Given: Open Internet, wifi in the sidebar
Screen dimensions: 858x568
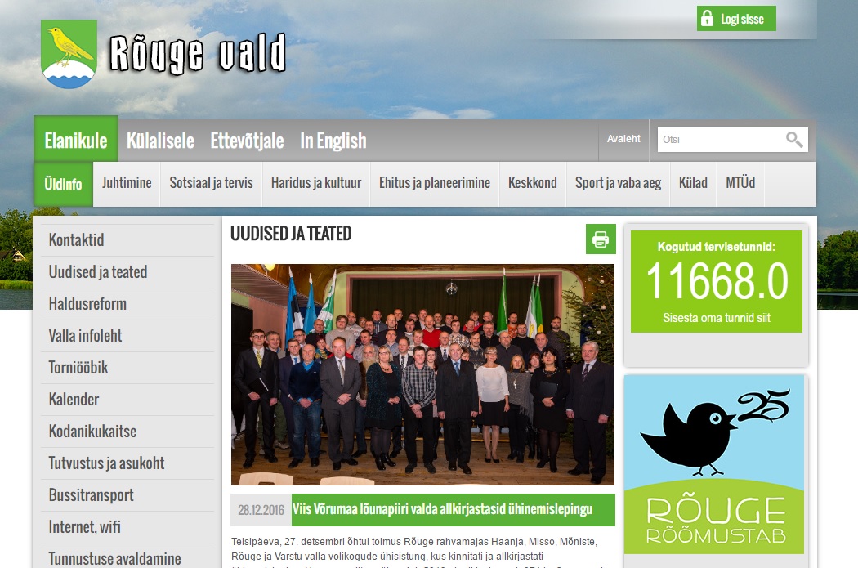Looking at the screenshot, I should tap(127, 527).
